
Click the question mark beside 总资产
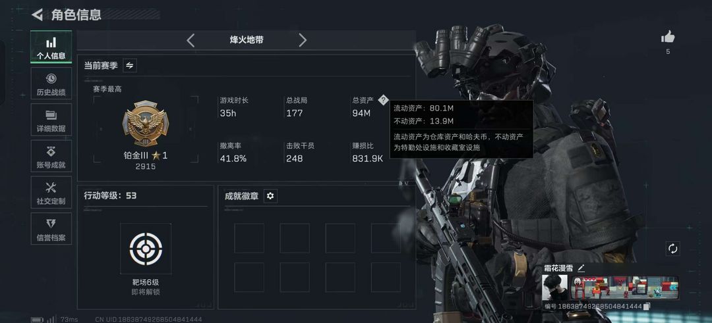coord(384,100)
